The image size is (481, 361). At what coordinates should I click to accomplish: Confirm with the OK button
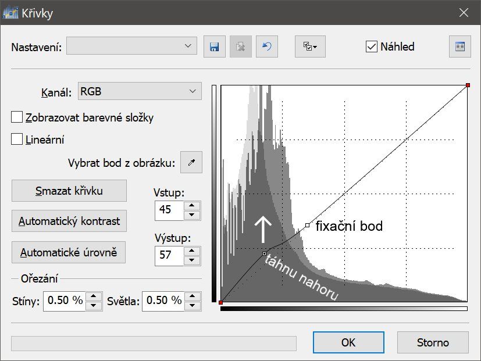pyautogui.click(x=348, y=342)
